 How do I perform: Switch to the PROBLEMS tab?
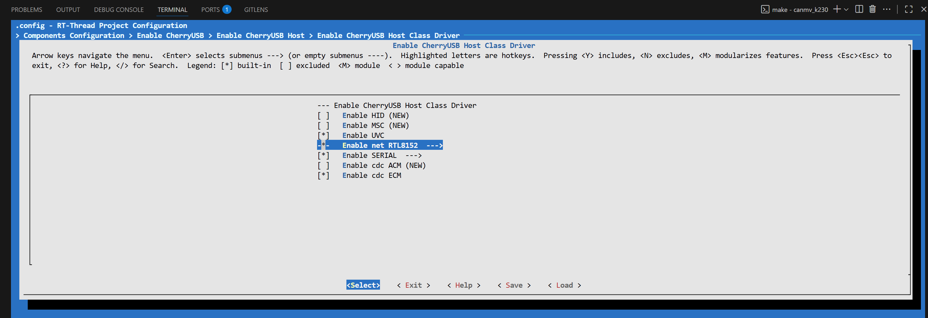click(x=27, y=10)
